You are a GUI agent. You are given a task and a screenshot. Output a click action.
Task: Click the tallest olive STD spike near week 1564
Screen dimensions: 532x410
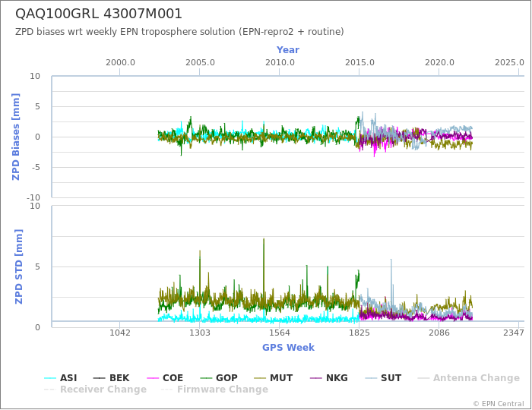(264, 240)
